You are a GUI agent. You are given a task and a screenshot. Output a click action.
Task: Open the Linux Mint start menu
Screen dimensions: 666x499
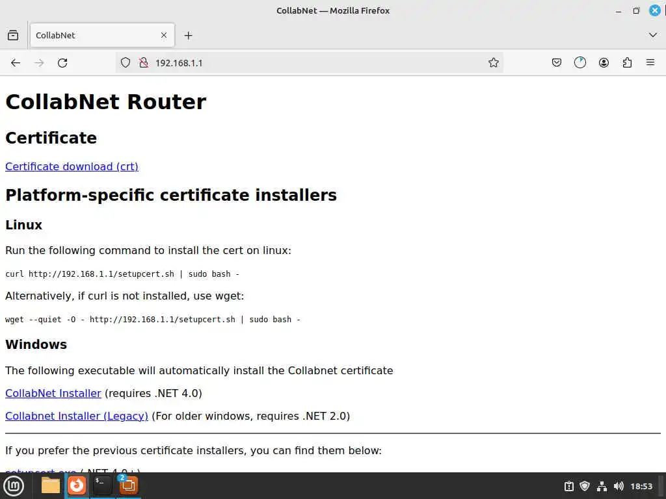[x=14, y=485]
